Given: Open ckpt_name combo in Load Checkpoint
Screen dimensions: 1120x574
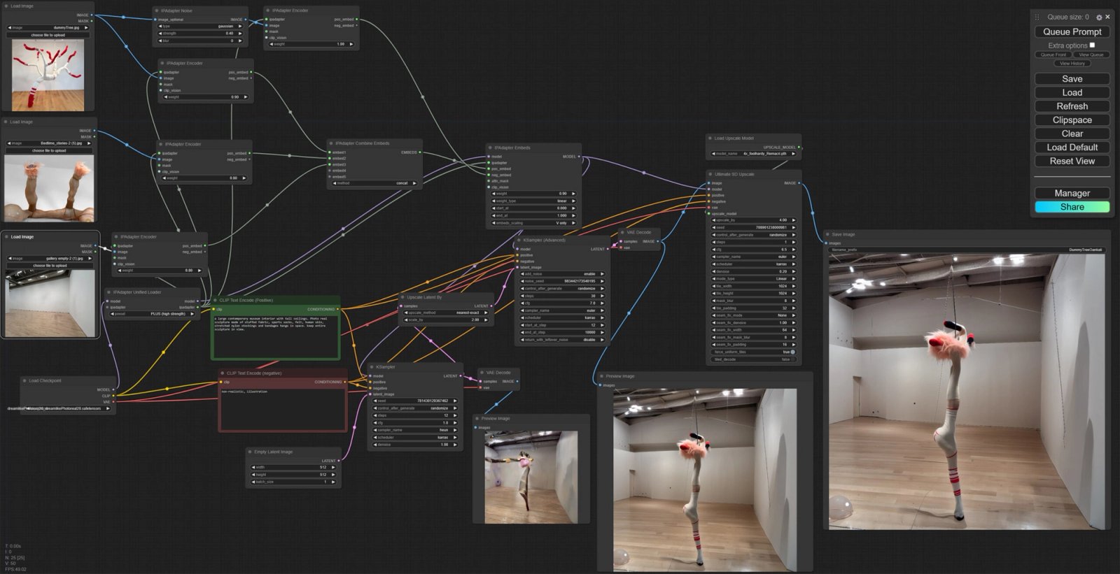Looking at the screenshot, I should click(67, 408).
